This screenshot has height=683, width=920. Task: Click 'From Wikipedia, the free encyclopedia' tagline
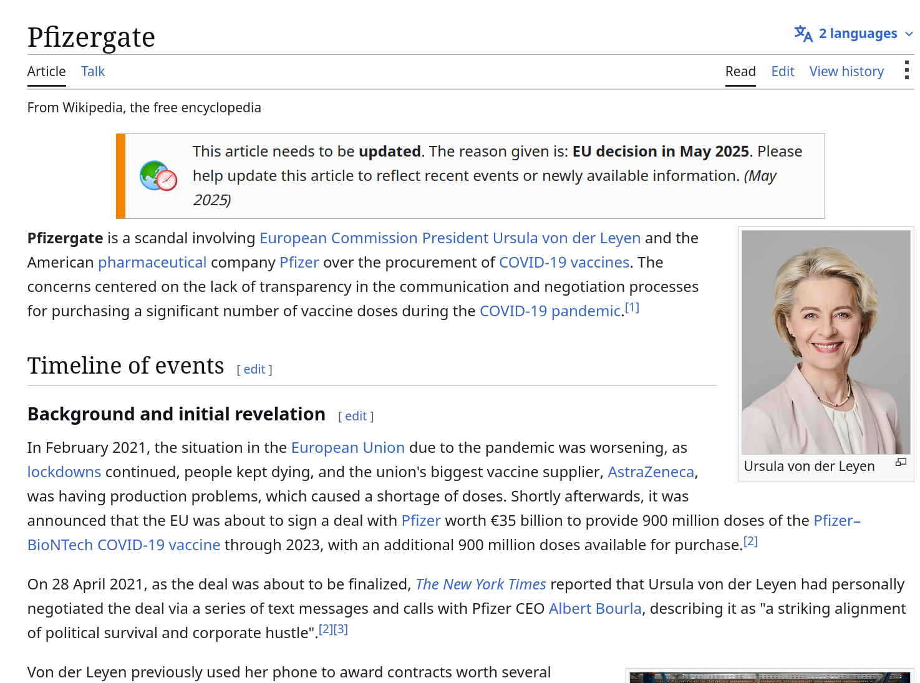tap(144, 108)
